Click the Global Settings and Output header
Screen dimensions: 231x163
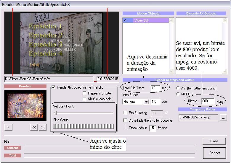(175, 80)
